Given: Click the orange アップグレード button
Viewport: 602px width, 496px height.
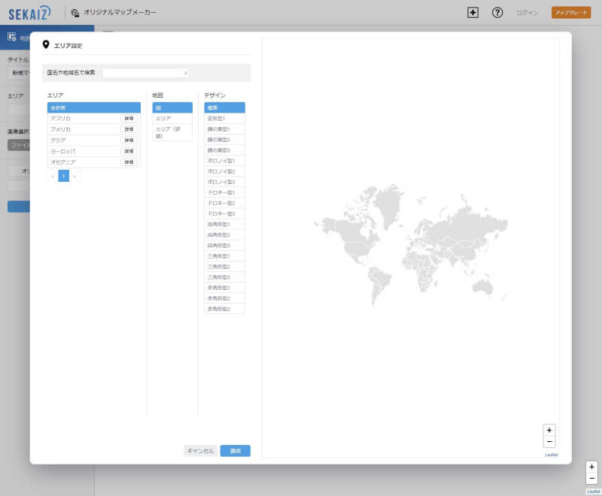Looking at the screenshot, I should pyautogui.click(x=570, y=13).
